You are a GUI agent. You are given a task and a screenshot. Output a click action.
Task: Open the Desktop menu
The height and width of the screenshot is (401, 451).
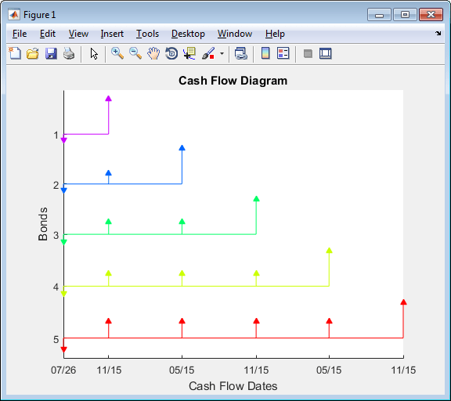pos(188,34)
